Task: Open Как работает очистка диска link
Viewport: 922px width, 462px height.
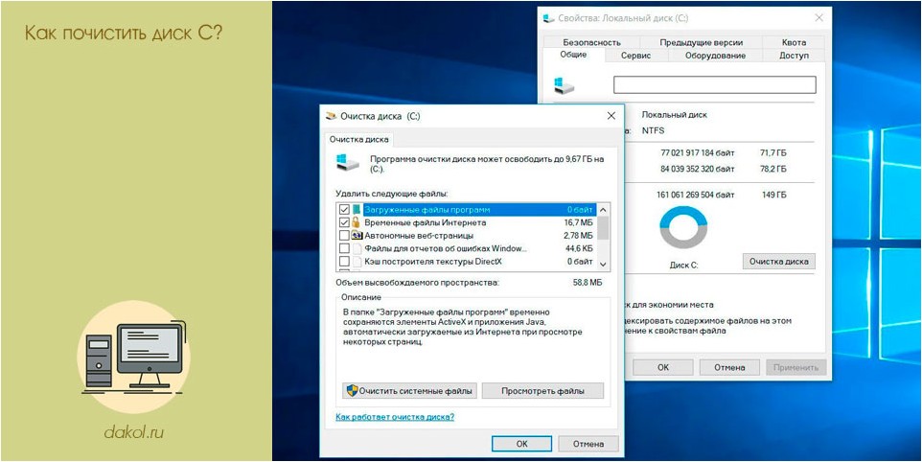Action: click(x=395, y=417)
